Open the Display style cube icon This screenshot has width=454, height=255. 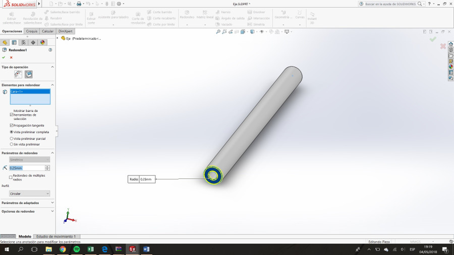pyautogui.click(x=252, y=32)
